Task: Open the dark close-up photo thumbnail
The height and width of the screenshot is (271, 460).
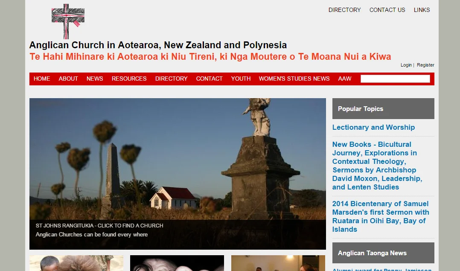Action: 177,263
